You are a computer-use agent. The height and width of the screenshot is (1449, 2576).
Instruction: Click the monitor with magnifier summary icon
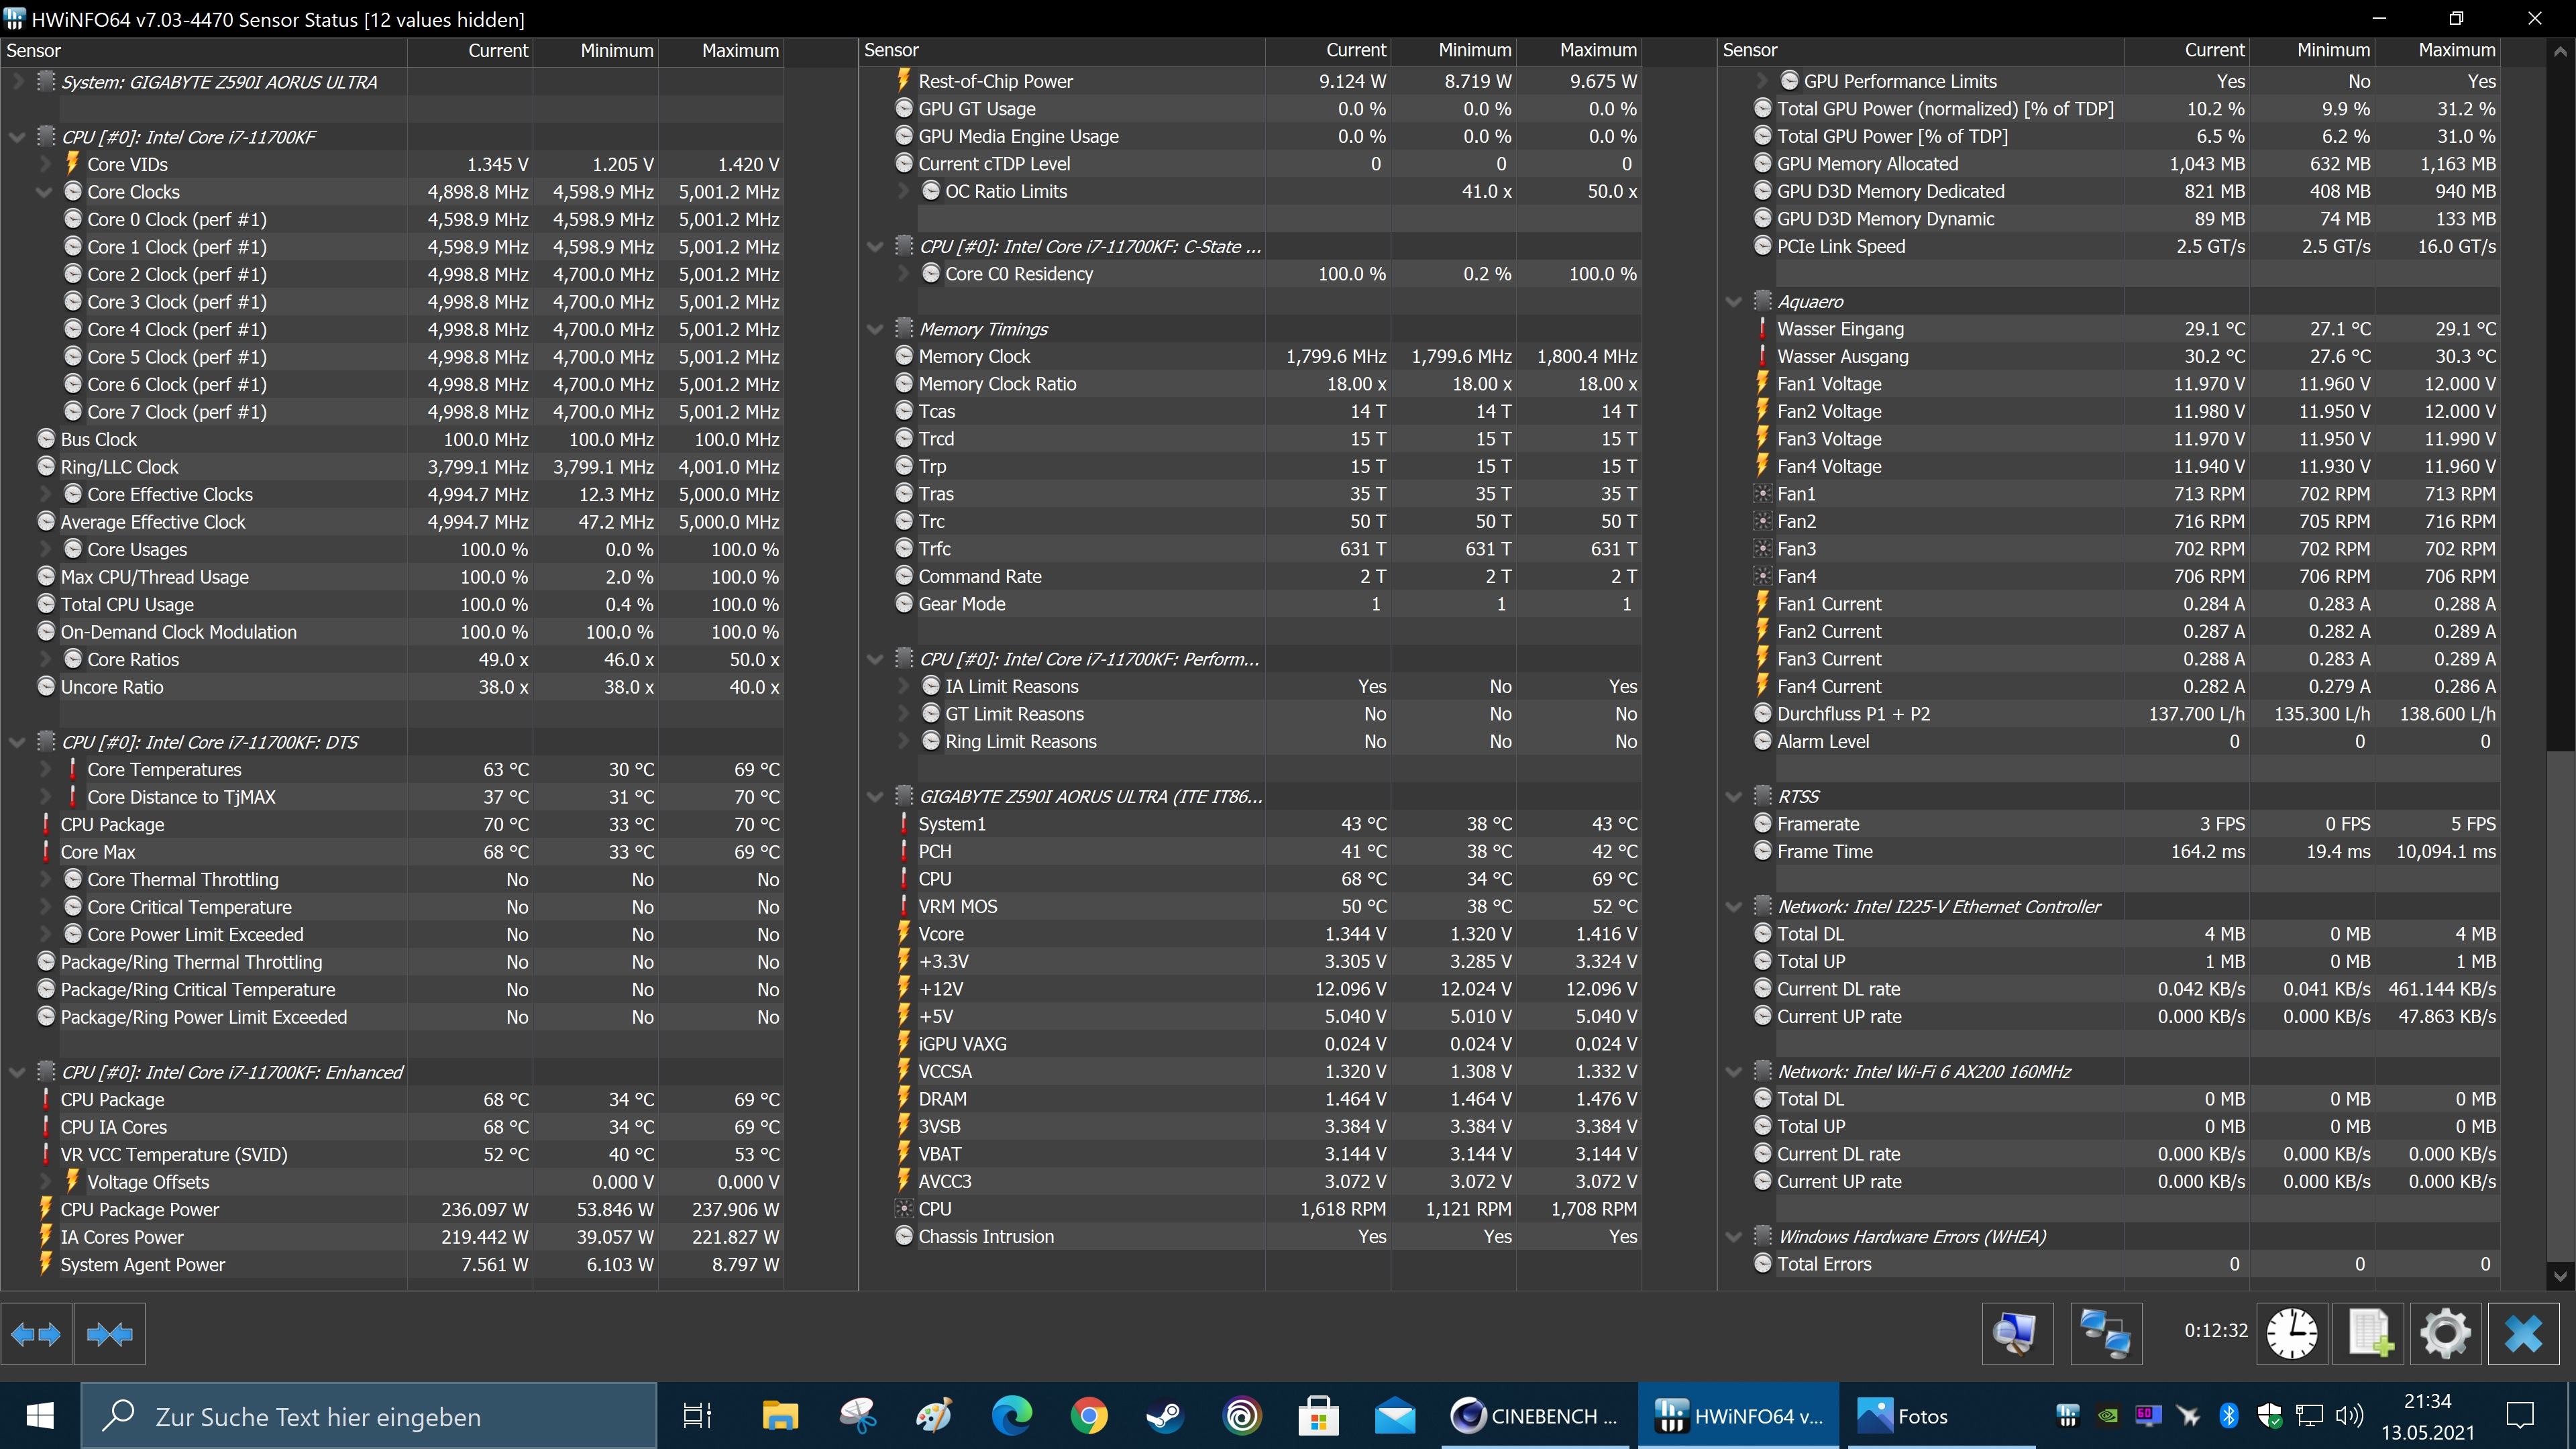[2017, 1333]
